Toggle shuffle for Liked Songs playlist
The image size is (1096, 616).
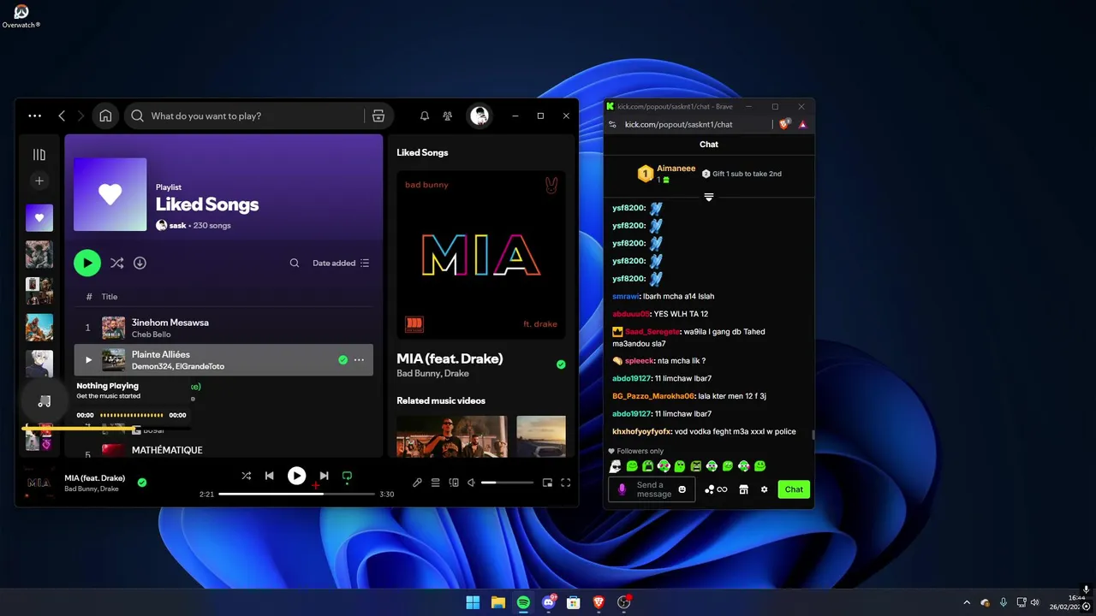[x=116, y=263]
